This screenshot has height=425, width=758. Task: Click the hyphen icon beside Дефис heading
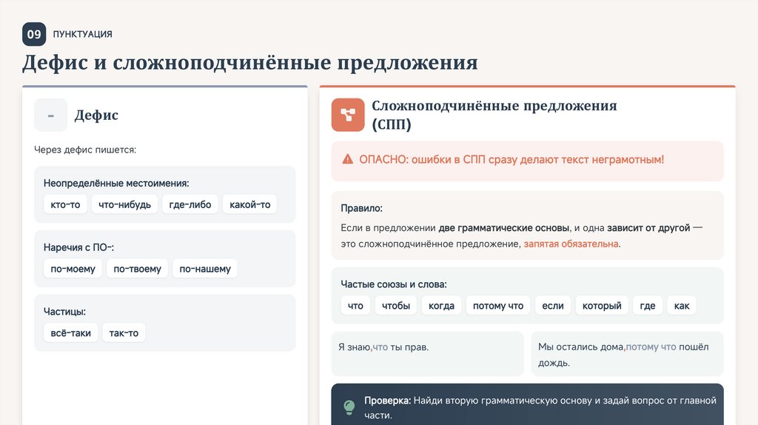coord(51,115)
